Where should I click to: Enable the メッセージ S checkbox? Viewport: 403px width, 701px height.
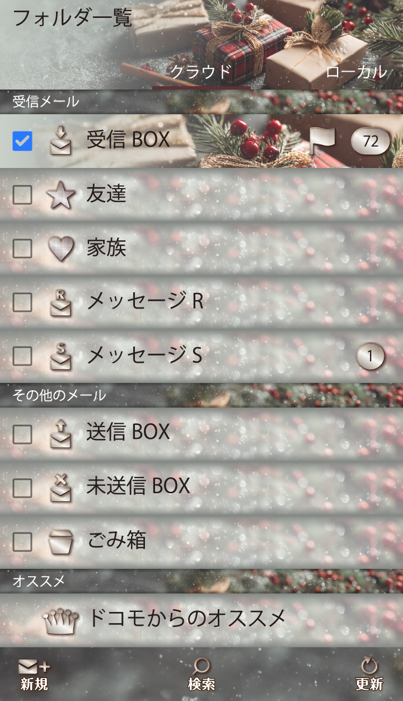point(22,355)
